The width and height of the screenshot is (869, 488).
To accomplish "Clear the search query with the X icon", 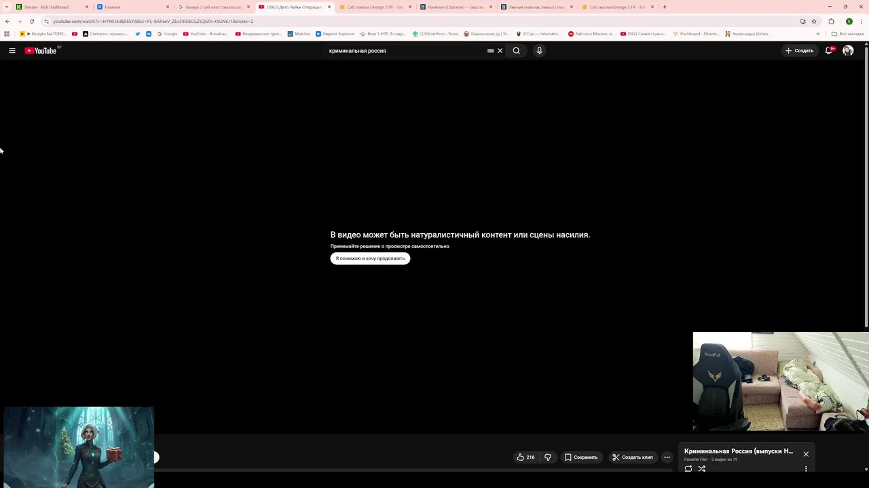I will (x=500, y=51).
